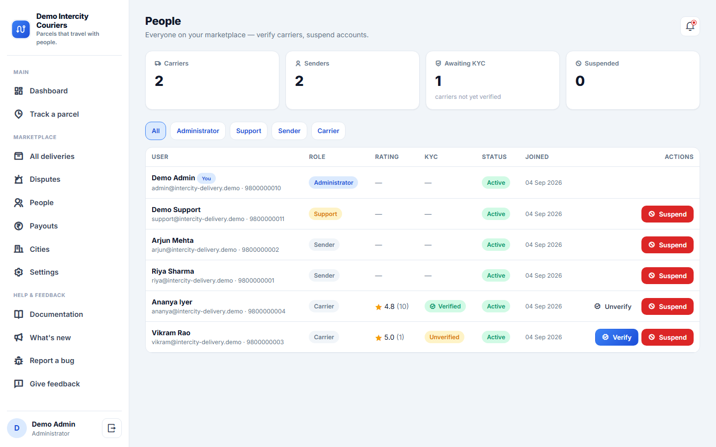The width and height of the screenshot is (716, 447).
Task: Suspend Ananya Iyer's account
Action: (x=667, y=306)
